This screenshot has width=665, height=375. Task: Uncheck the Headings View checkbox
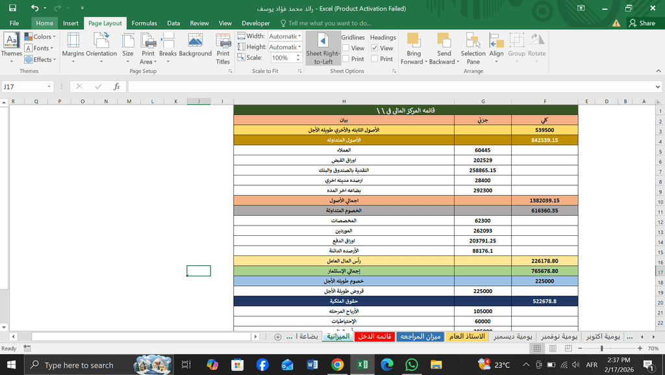coord(375,48)
